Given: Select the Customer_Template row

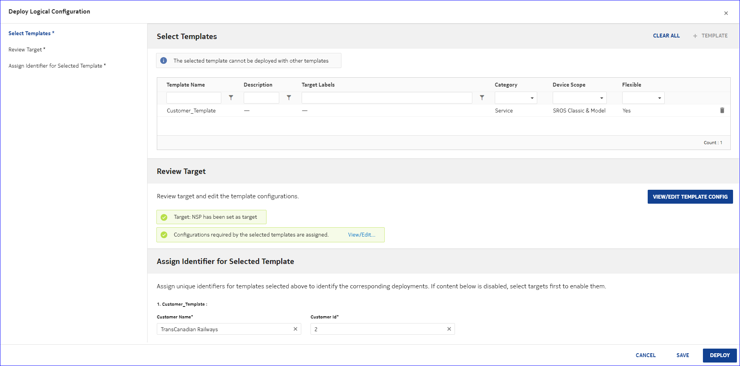Looking at the screenshot, I should tap(191, 111).
